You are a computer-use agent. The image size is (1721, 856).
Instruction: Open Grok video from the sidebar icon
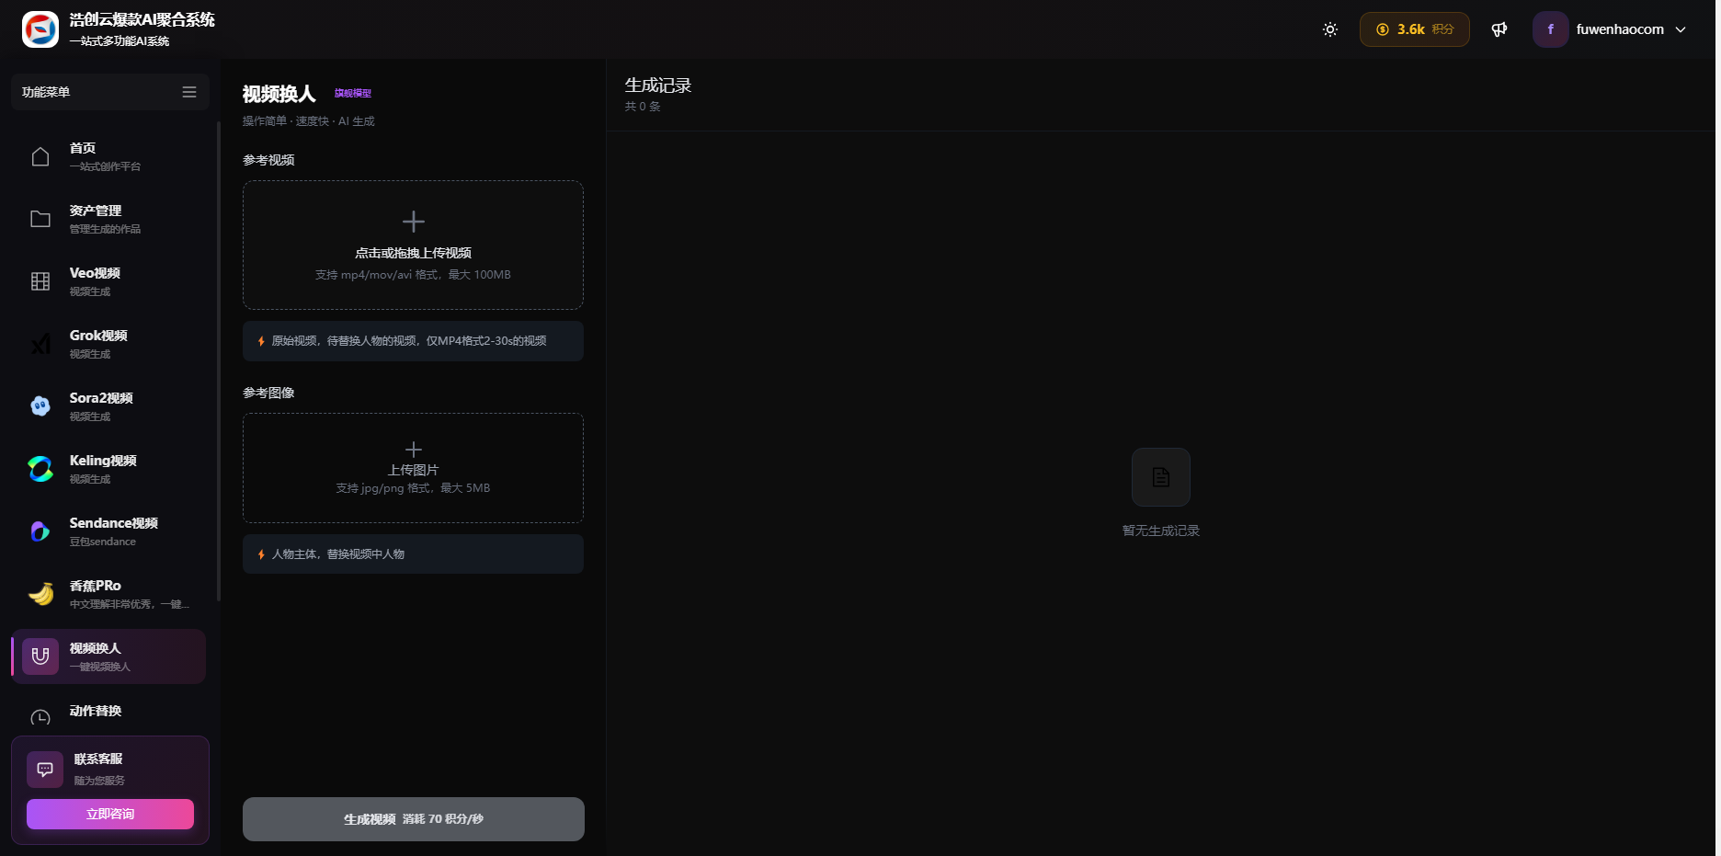click(x=40, y=344)
